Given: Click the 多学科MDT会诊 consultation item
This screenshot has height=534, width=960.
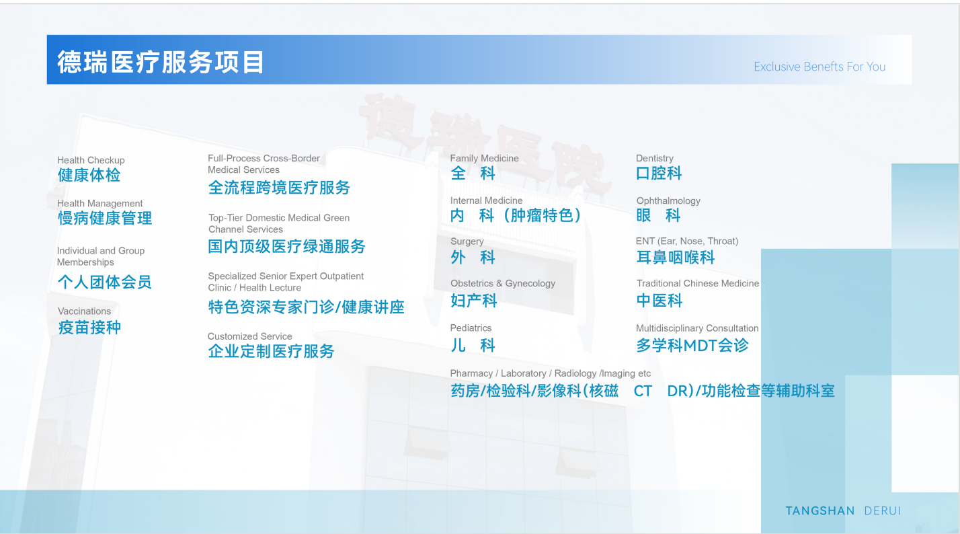Looking at the screenshot, I should [692, 345].
